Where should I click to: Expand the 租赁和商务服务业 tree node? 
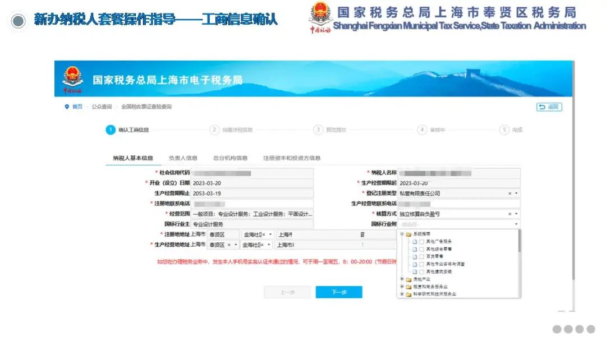[402, 287]
